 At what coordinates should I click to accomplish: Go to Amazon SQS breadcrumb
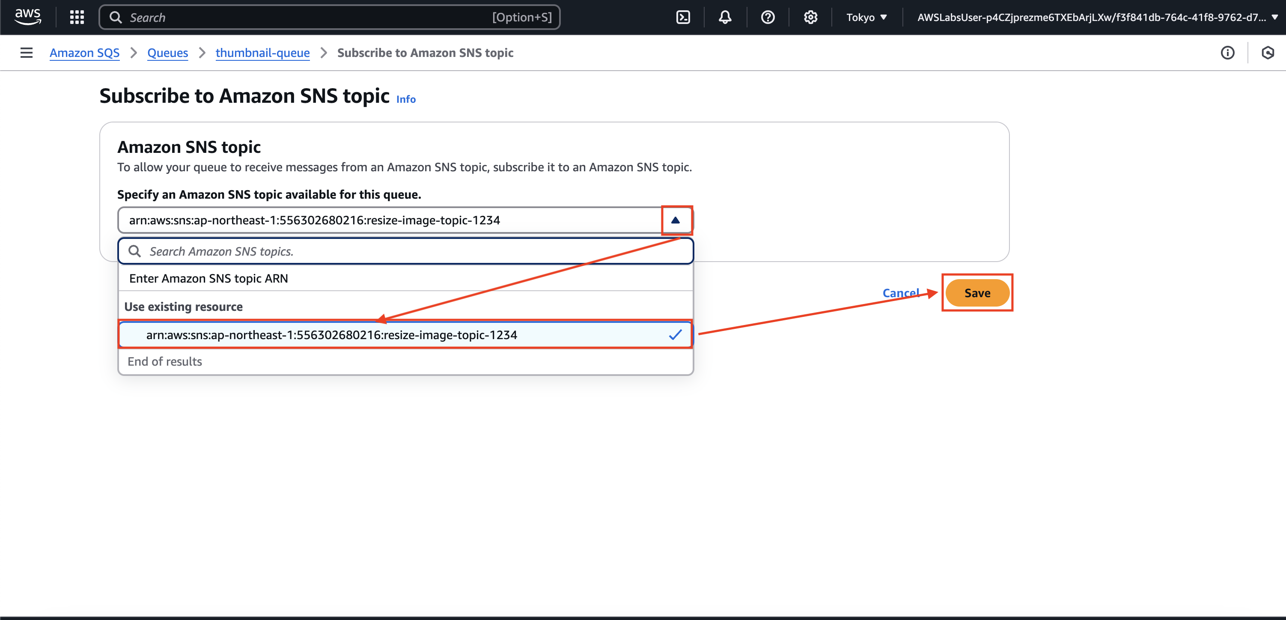click(84, 53)
